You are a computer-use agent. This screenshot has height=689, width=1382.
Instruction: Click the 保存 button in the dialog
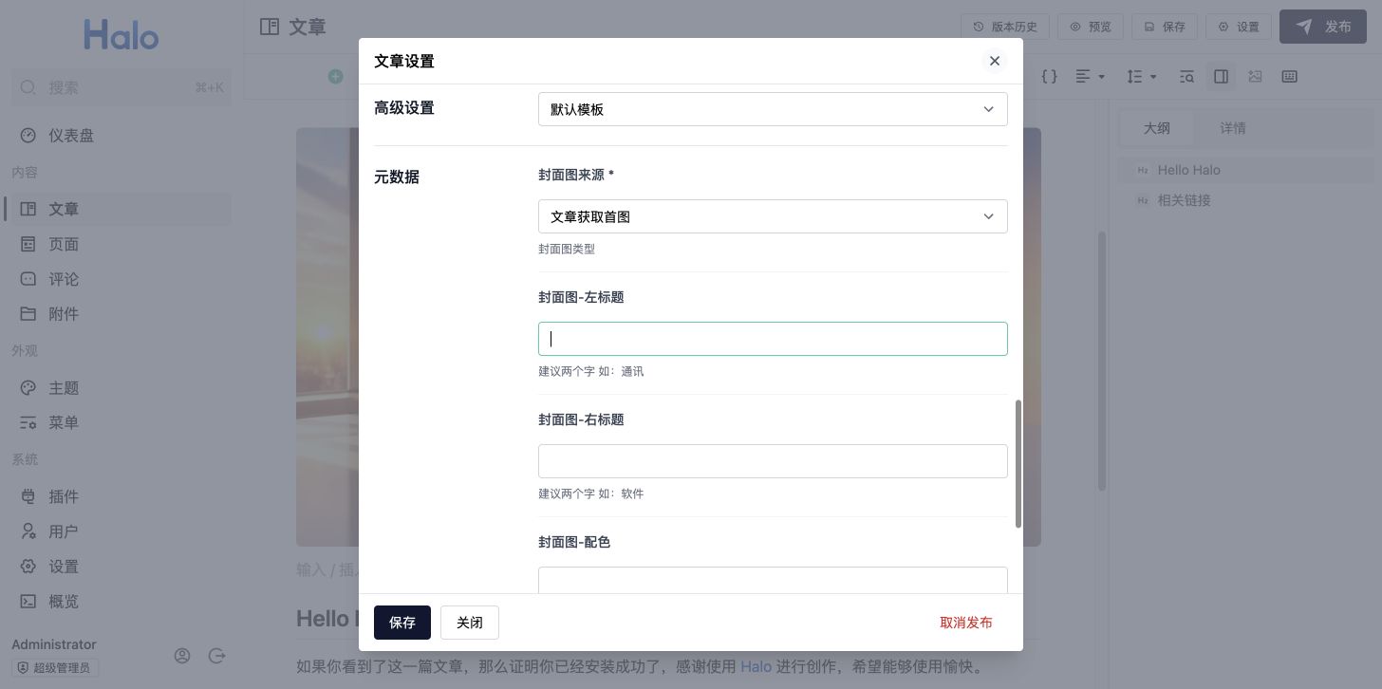pyautogui.click(x=402, y=623)
